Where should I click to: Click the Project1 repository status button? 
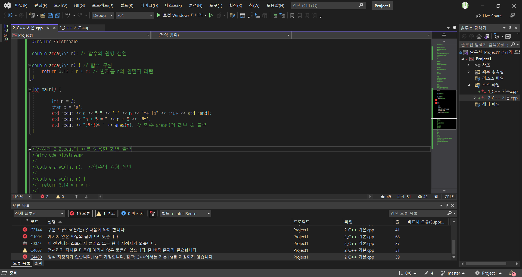click(x=488, y=273)
